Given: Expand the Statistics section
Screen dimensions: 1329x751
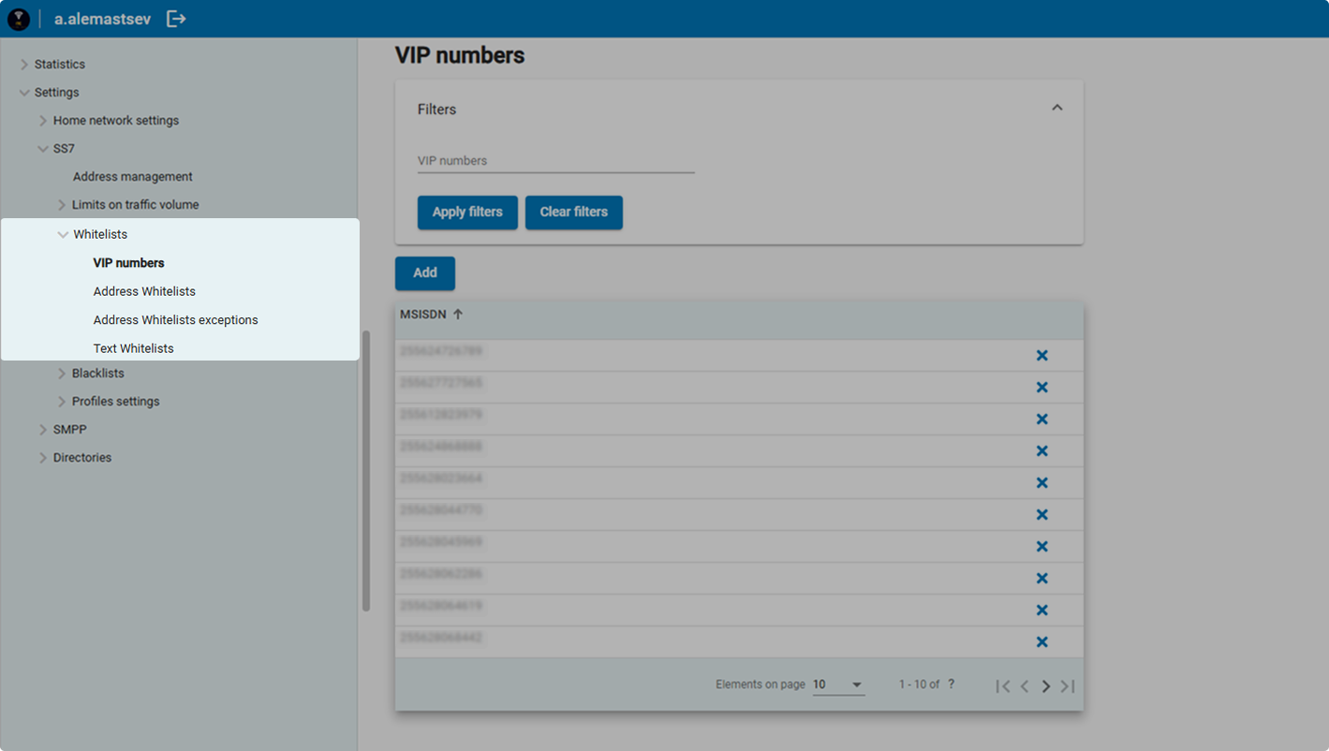Looking at the screenshot, I should (24, 65).
